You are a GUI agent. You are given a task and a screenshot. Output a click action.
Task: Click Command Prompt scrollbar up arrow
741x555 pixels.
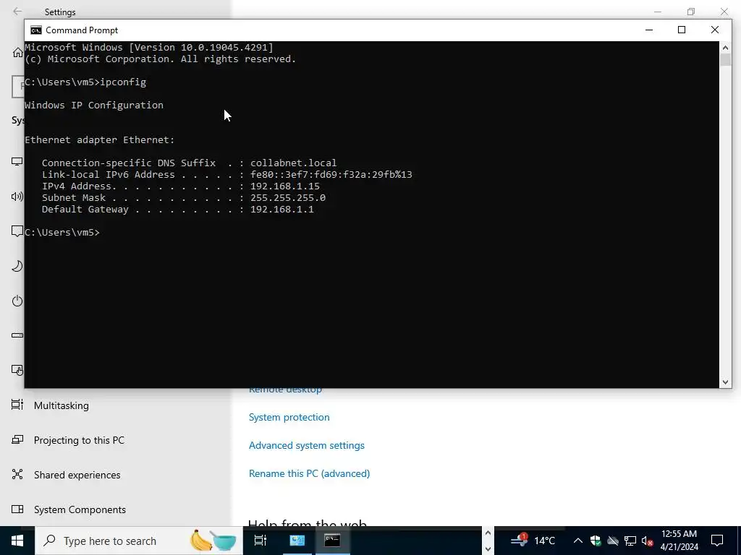(x=725, y=48)
